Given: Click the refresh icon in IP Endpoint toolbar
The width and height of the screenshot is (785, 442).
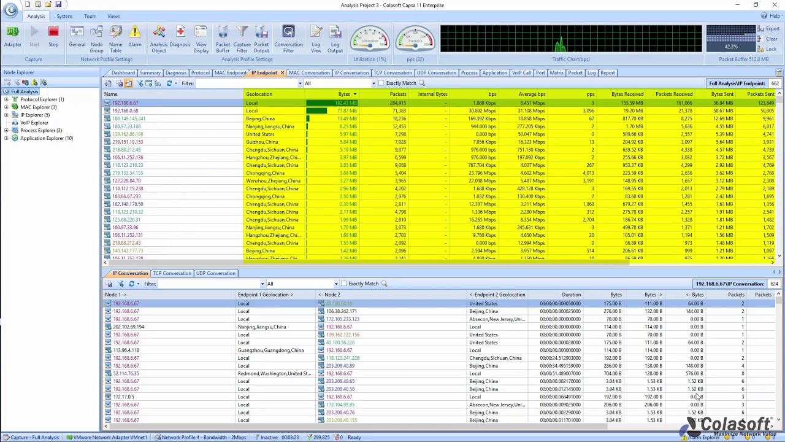Looking at the screenshot, I should 169,83.
